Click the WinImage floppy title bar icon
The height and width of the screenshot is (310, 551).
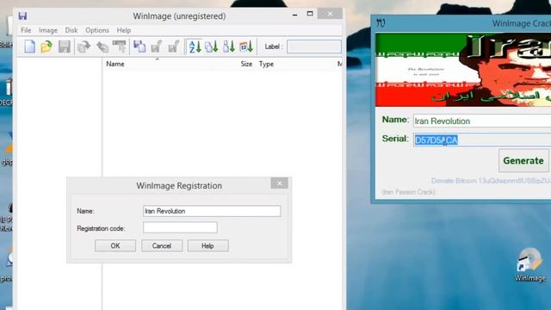pos(23,15)
